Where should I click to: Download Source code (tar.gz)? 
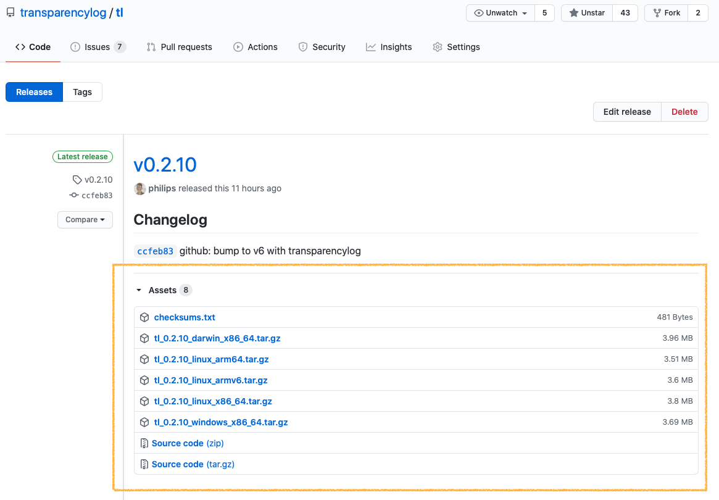[x=193, y=464]
